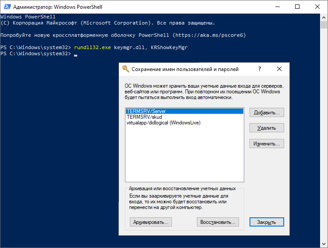Click the Закрыть button in the dialog
The width and height of the screenshot is (328, 248).
click(267, 222)
